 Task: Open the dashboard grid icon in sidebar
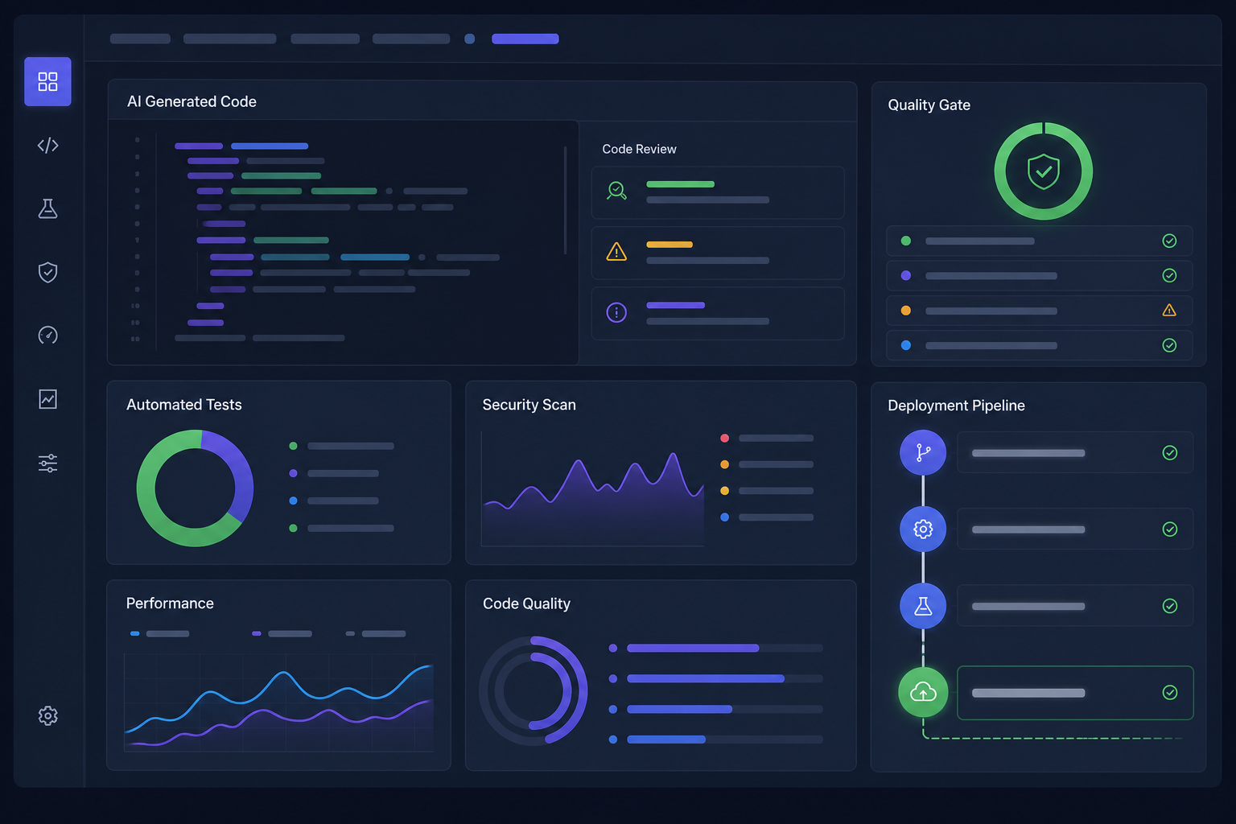click(47, 81)
